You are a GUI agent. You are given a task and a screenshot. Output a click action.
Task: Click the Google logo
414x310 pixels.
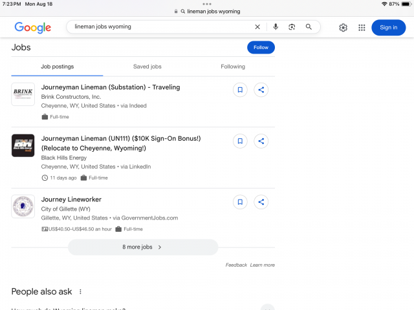pos(33,27)
